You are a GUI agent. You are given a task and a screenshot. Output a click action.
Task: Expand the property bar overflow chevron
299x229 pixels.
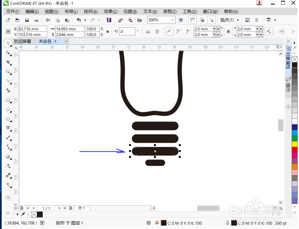293,32
